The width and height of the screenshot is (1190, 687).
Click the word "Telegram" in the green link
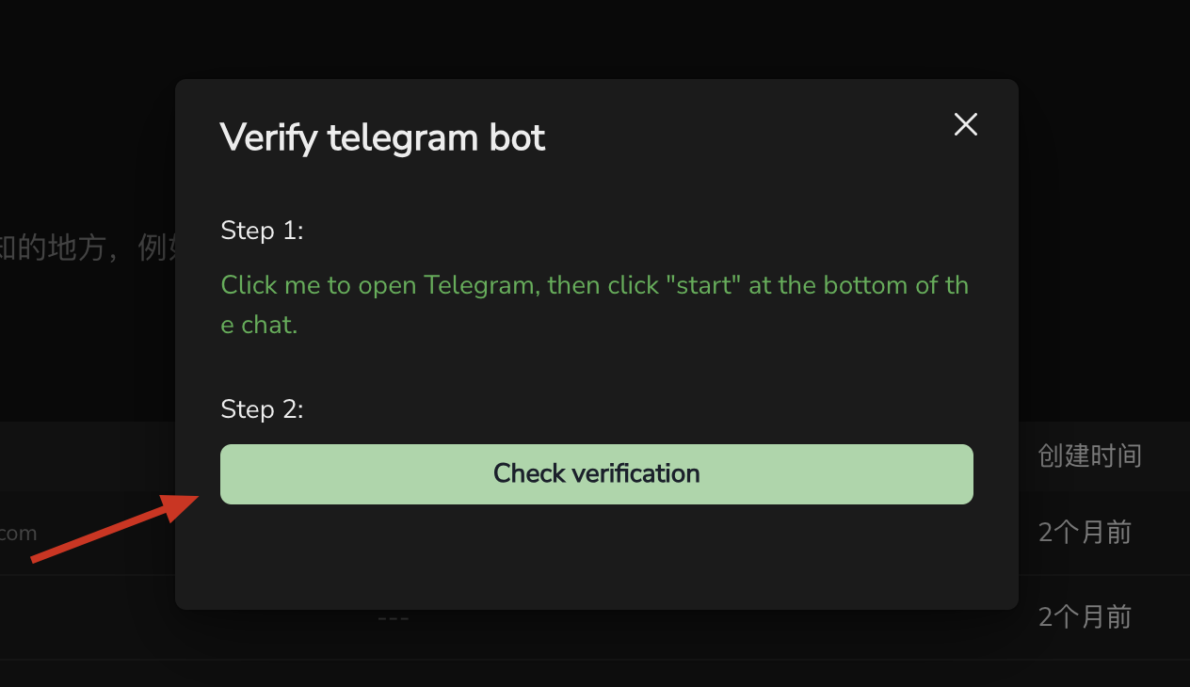(478, 285)
